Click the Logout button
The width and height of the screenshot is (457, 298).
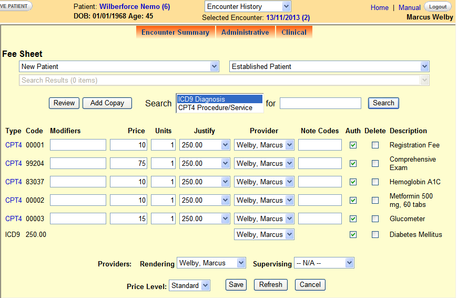(438, 7)
